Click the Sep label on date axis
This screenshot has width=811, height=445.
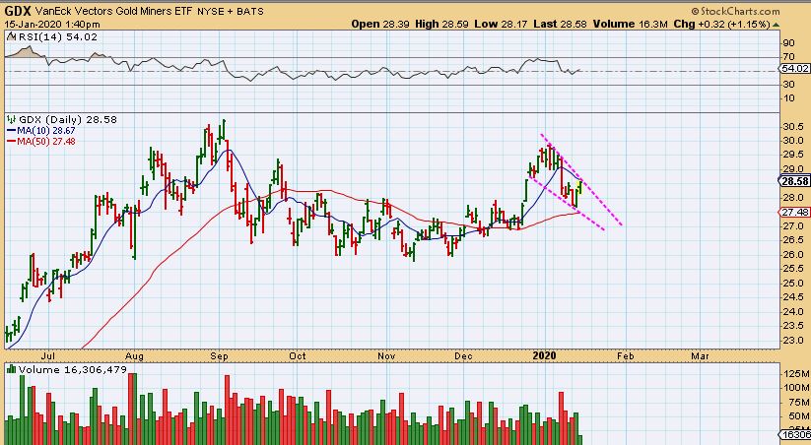220,356
